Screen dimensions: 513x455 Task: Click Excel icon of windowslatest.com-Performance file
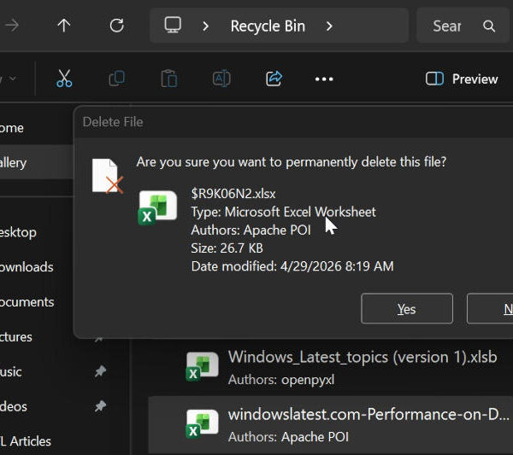(x=202, y=424)
